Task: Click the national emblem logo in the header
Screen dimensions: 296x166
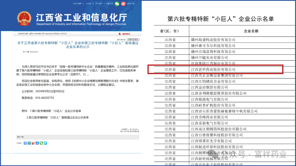Action: [x=24, y=18]
